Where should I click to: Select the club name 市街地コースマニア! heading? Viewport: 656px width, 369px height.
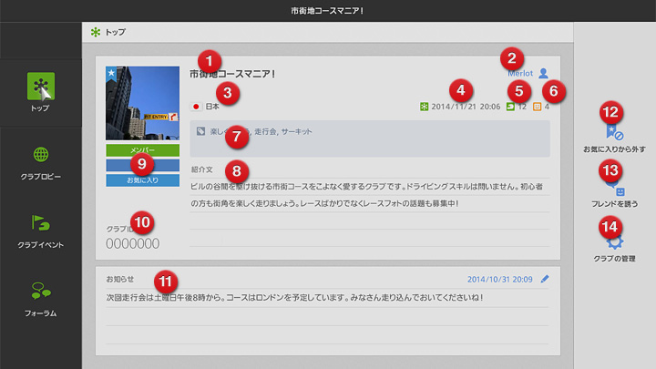(232, 74)
